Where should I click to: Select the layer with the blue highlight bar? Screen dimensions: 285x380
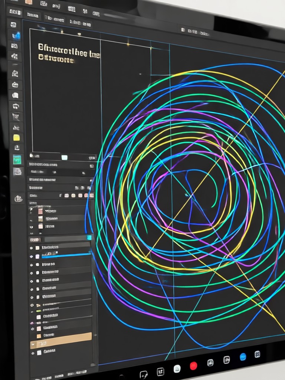pos(60,255)
